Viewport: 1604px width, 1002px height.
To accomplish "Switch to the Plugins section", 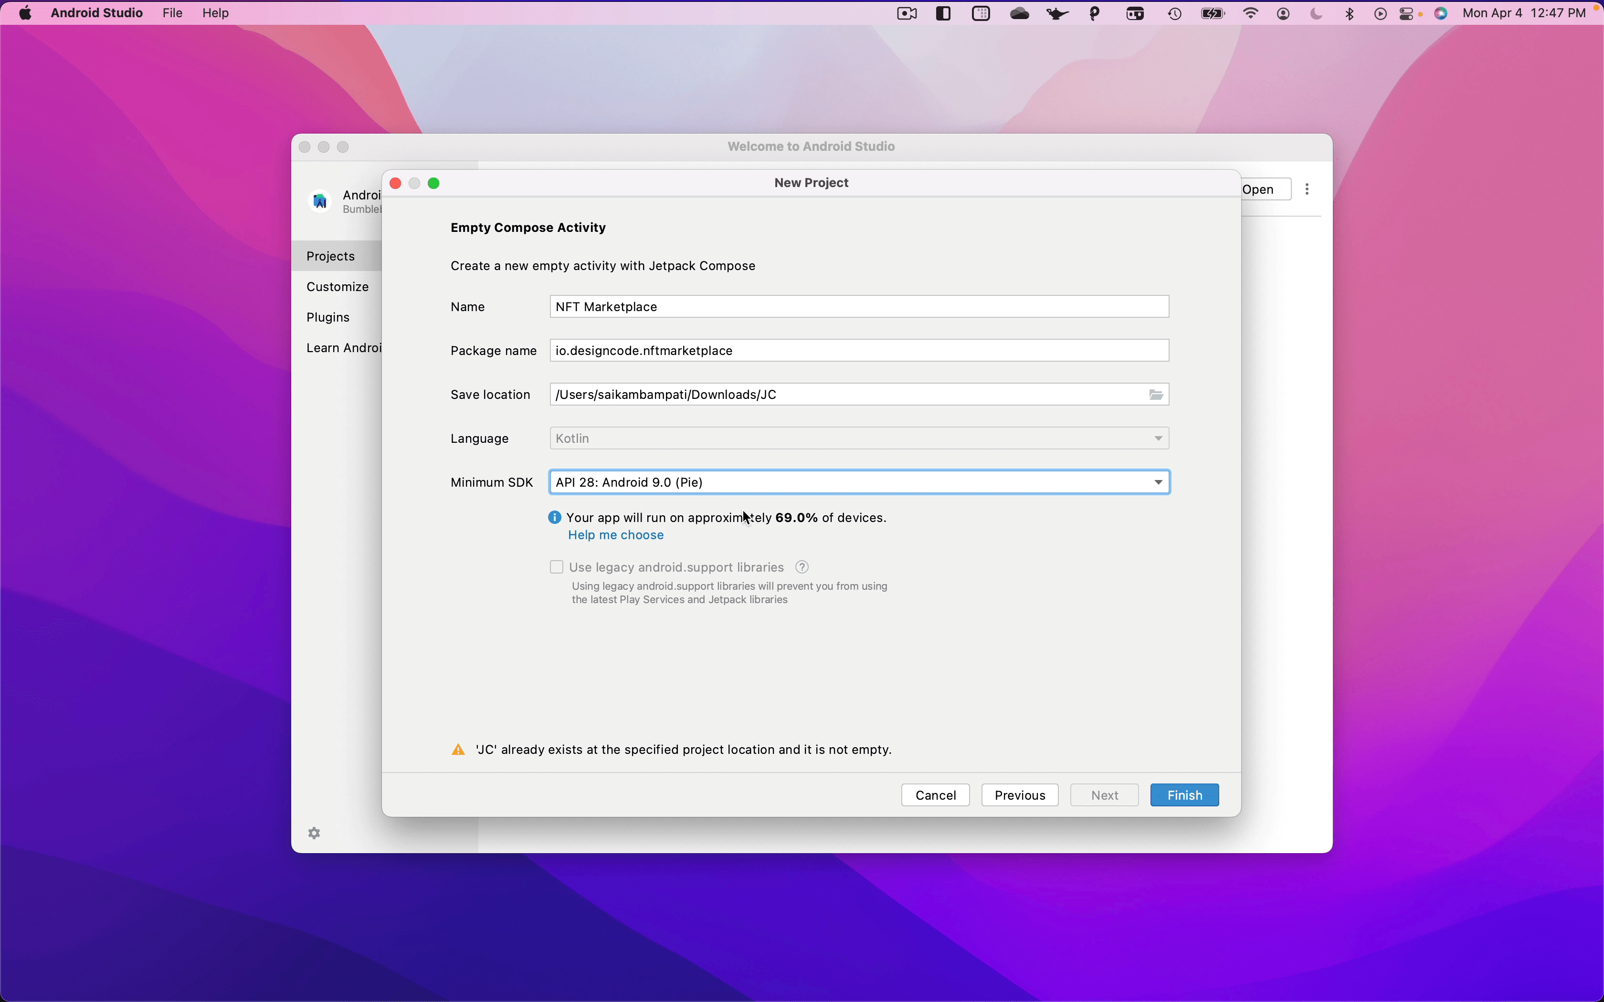I will coord(327,317).
